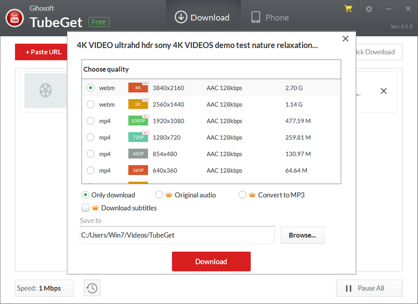The width and height of the screenshot is (418, 304).
Task: Click the Browse... button
Action: pyautogui.click(x=303, y=235)
